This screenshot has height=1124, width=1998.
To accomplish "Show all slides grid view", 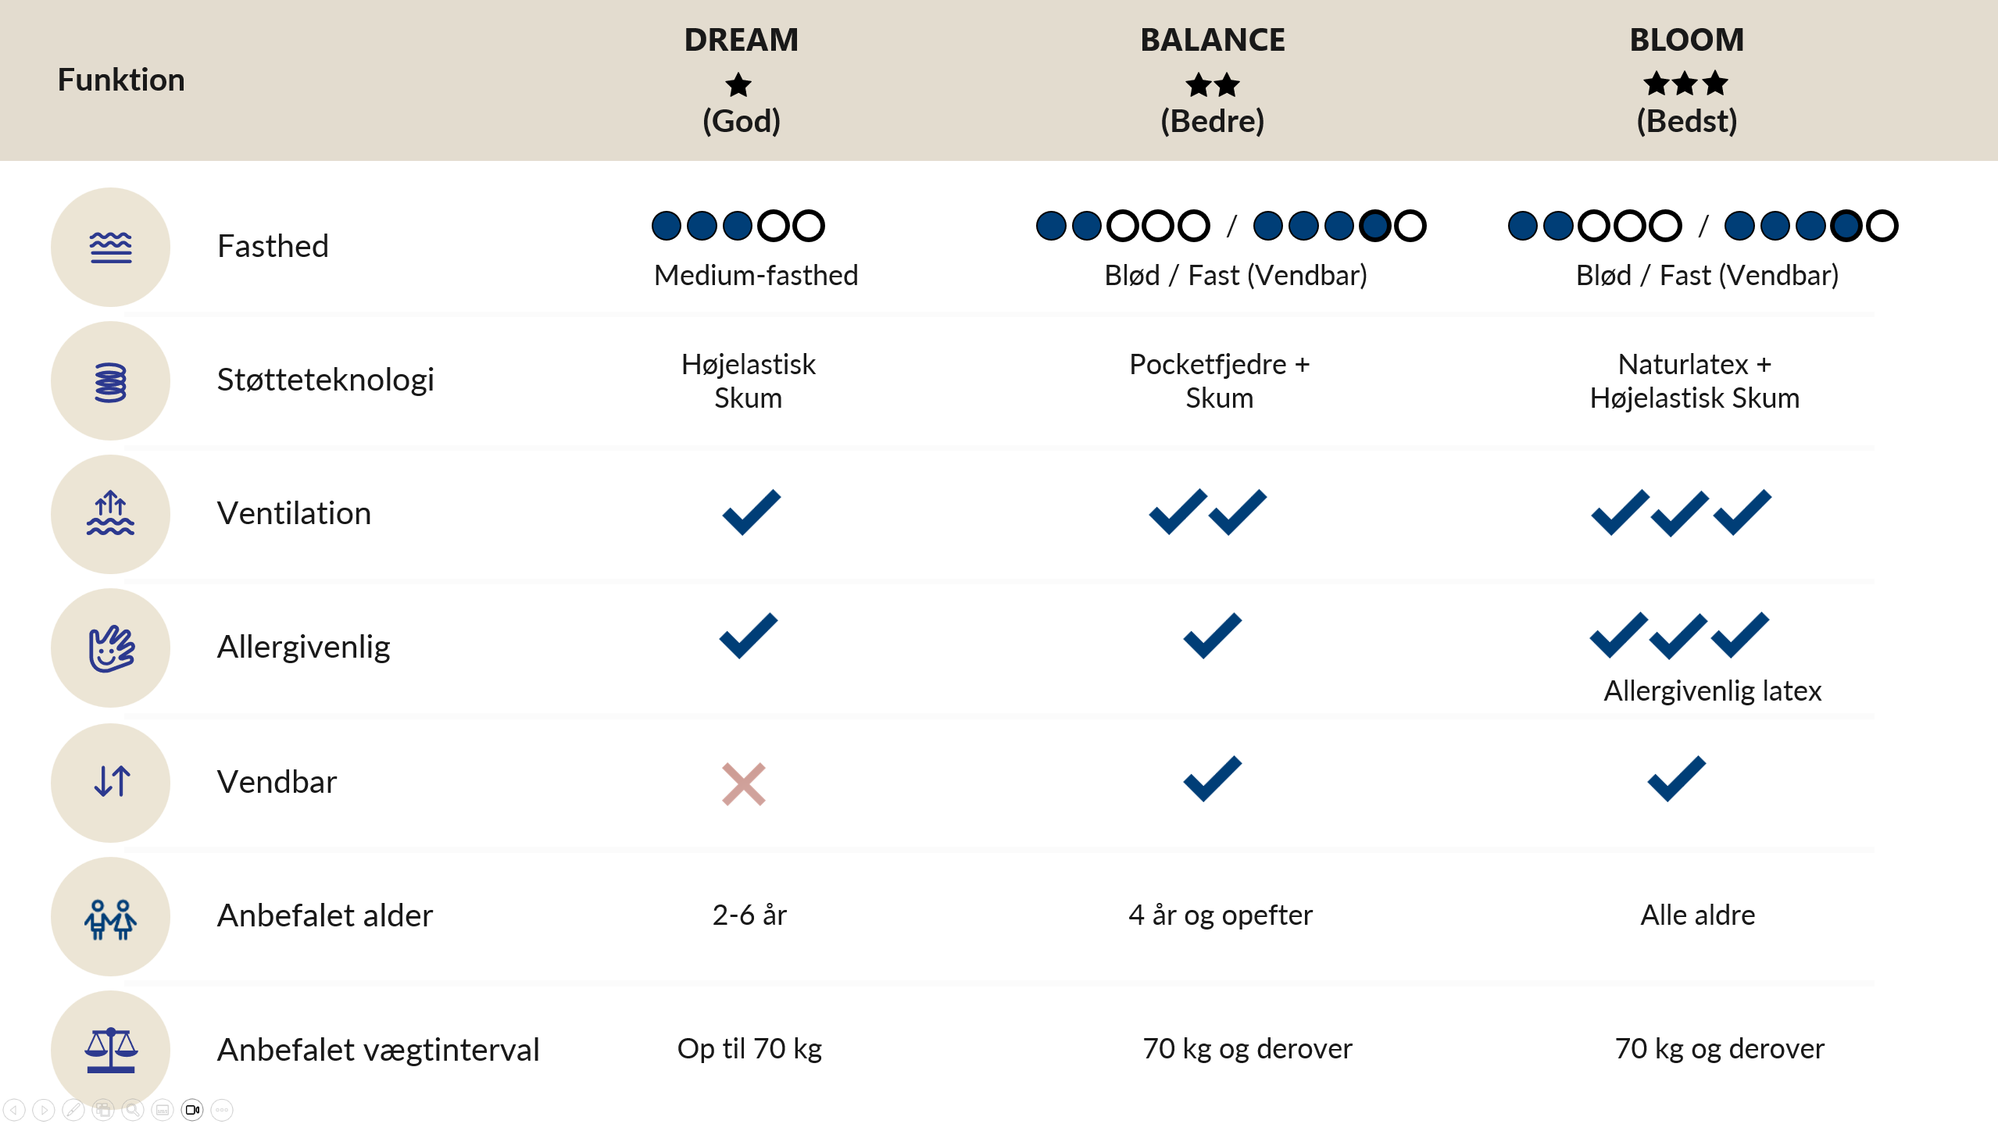I will tap(103, 1109).
